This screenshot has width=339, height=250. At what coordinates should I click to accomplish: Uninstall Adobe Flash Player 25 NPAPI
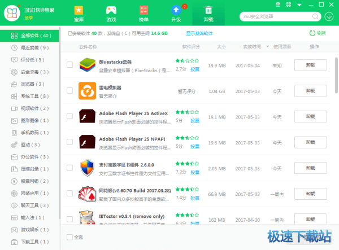(310, 142)
